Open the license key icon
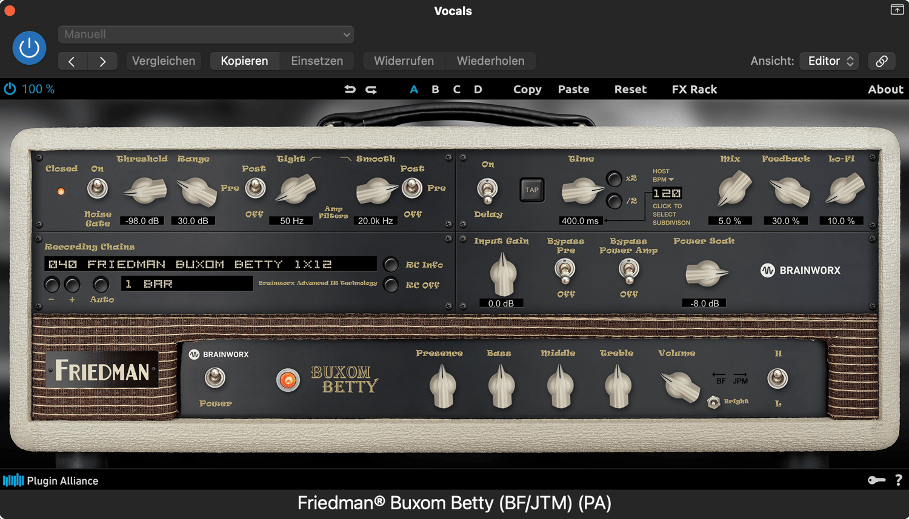The width and height of the screenshot is (909, 519). click(876, 480)
